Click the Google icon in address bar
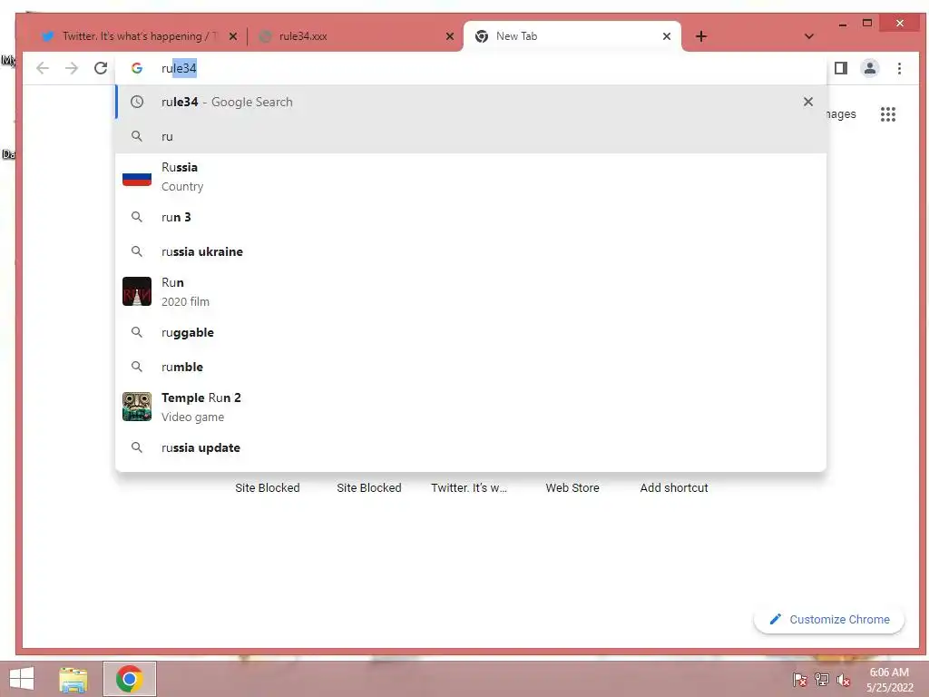The image size is (929, 697). click(137, 68)
